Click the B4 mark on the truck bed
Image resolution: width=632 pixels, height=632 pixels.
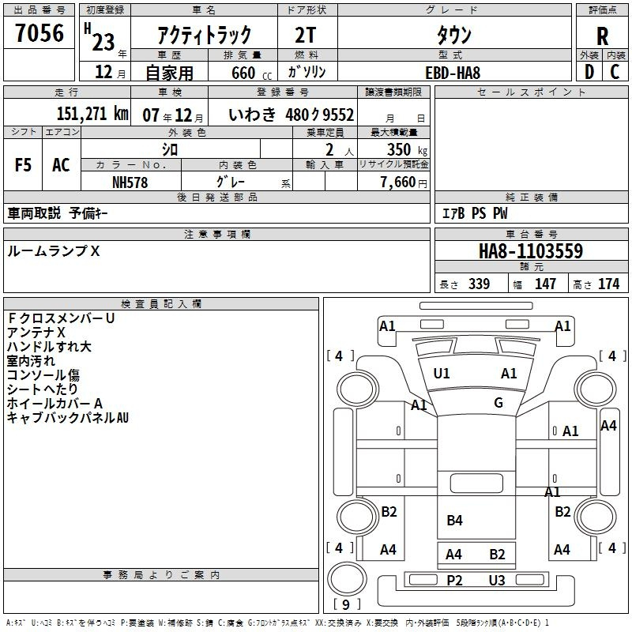tap(454, 521)
